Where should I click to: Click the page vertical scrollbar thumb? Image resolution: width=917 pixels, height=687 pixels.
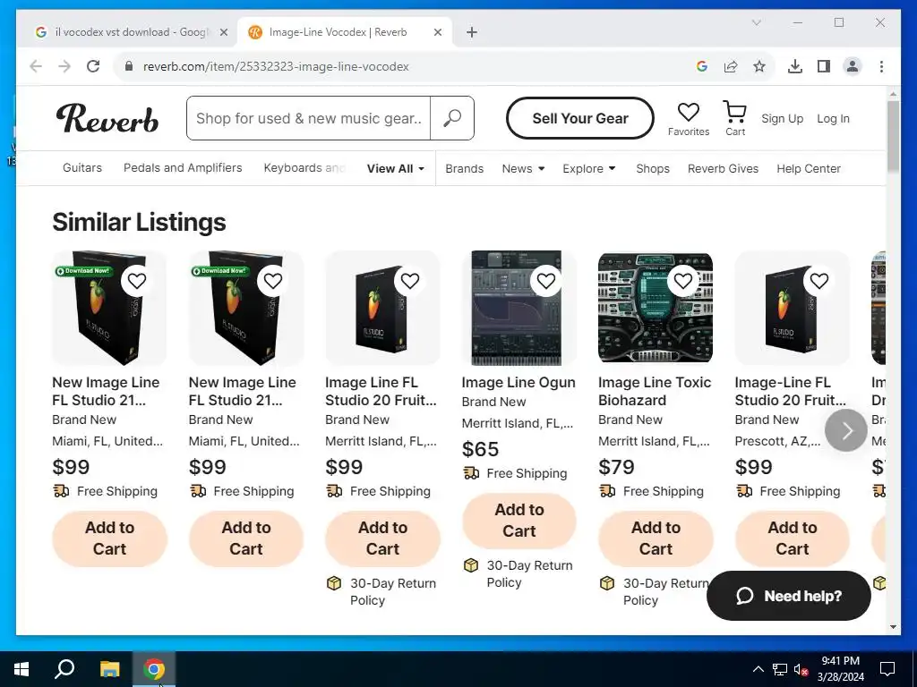click(893, 136)
